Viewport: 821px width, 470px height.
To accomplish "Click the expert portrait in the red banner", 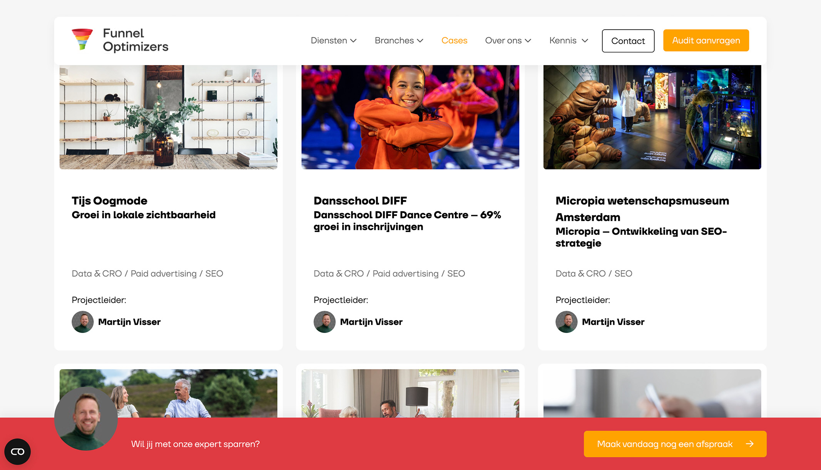I will coord(86,419).
